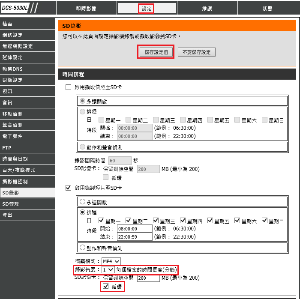Open the 狀態 tab
The image size is (300, 299).
[267, 9]
